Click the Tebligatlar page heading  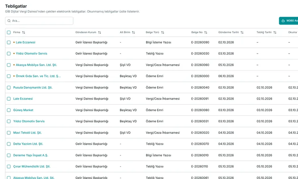[x=16, y=6]
